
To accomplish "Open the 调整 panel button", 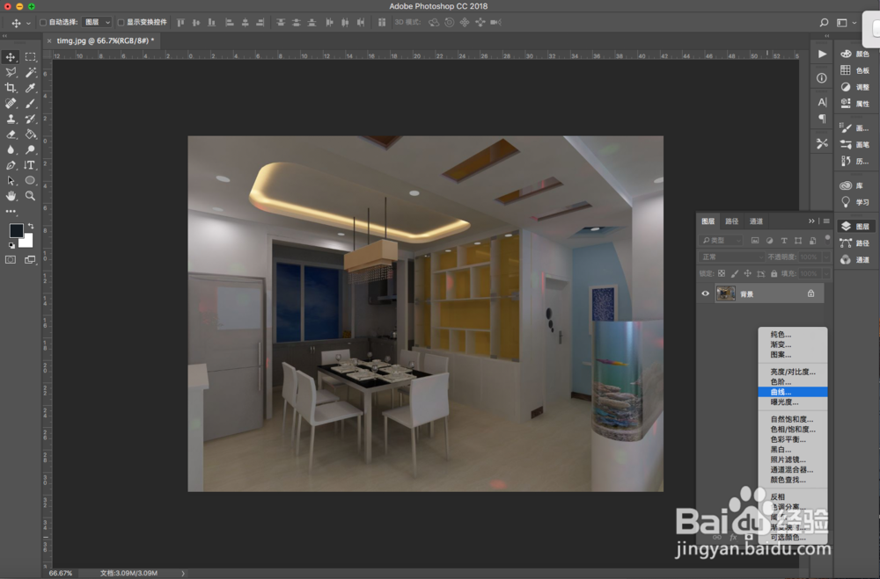I will click(x=855, y=87).
